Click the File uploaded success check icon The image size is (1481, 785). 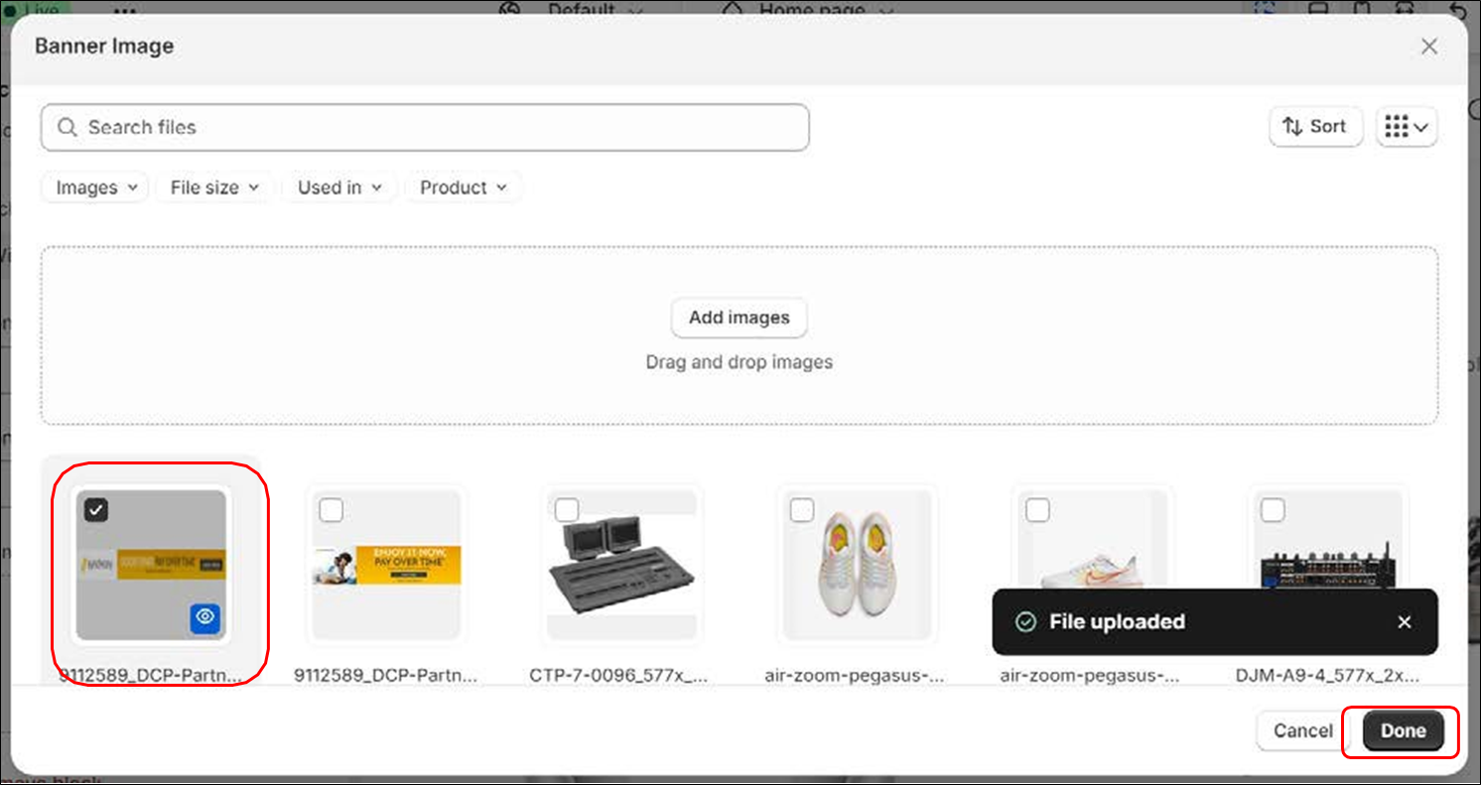coord(1025,622)
